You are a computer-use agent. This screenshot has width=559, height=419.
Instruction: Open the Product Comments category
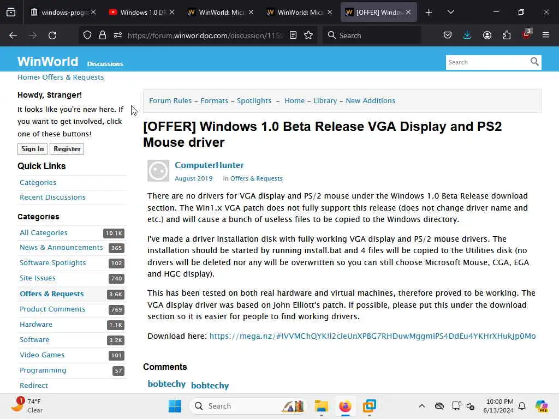[52, 309]
